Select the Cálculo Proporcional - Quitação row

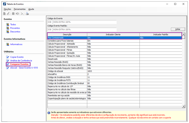pos(115,53)
